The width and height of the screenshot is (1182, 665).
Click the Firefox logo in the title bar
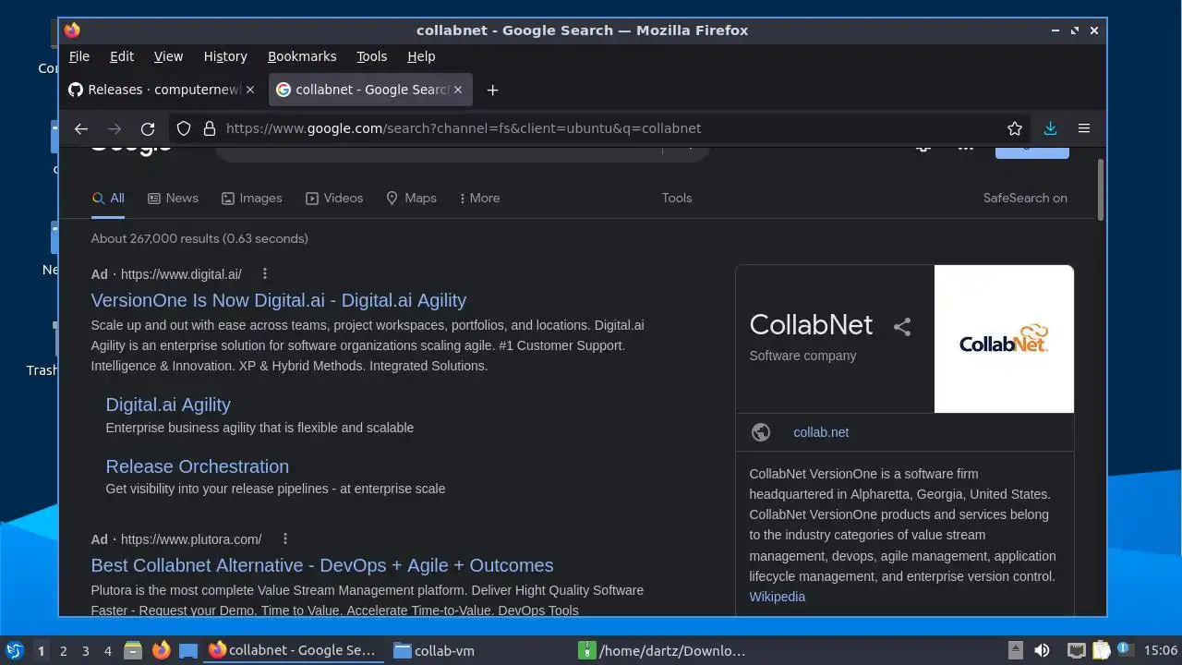[x=72, y=30]
